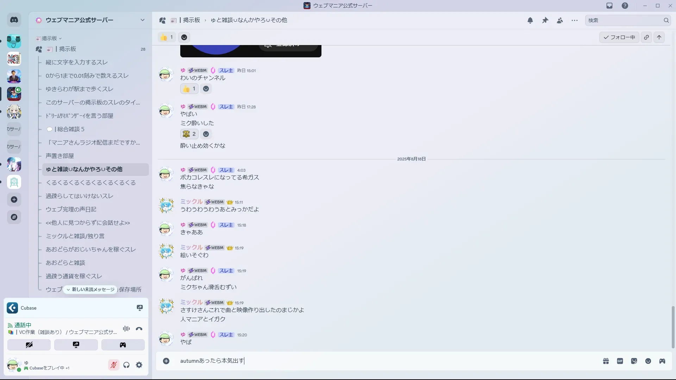Toggle camera on in voice panel
This screenshot has height=380, width=676.
pyautogui.click(x=29, y=345)
